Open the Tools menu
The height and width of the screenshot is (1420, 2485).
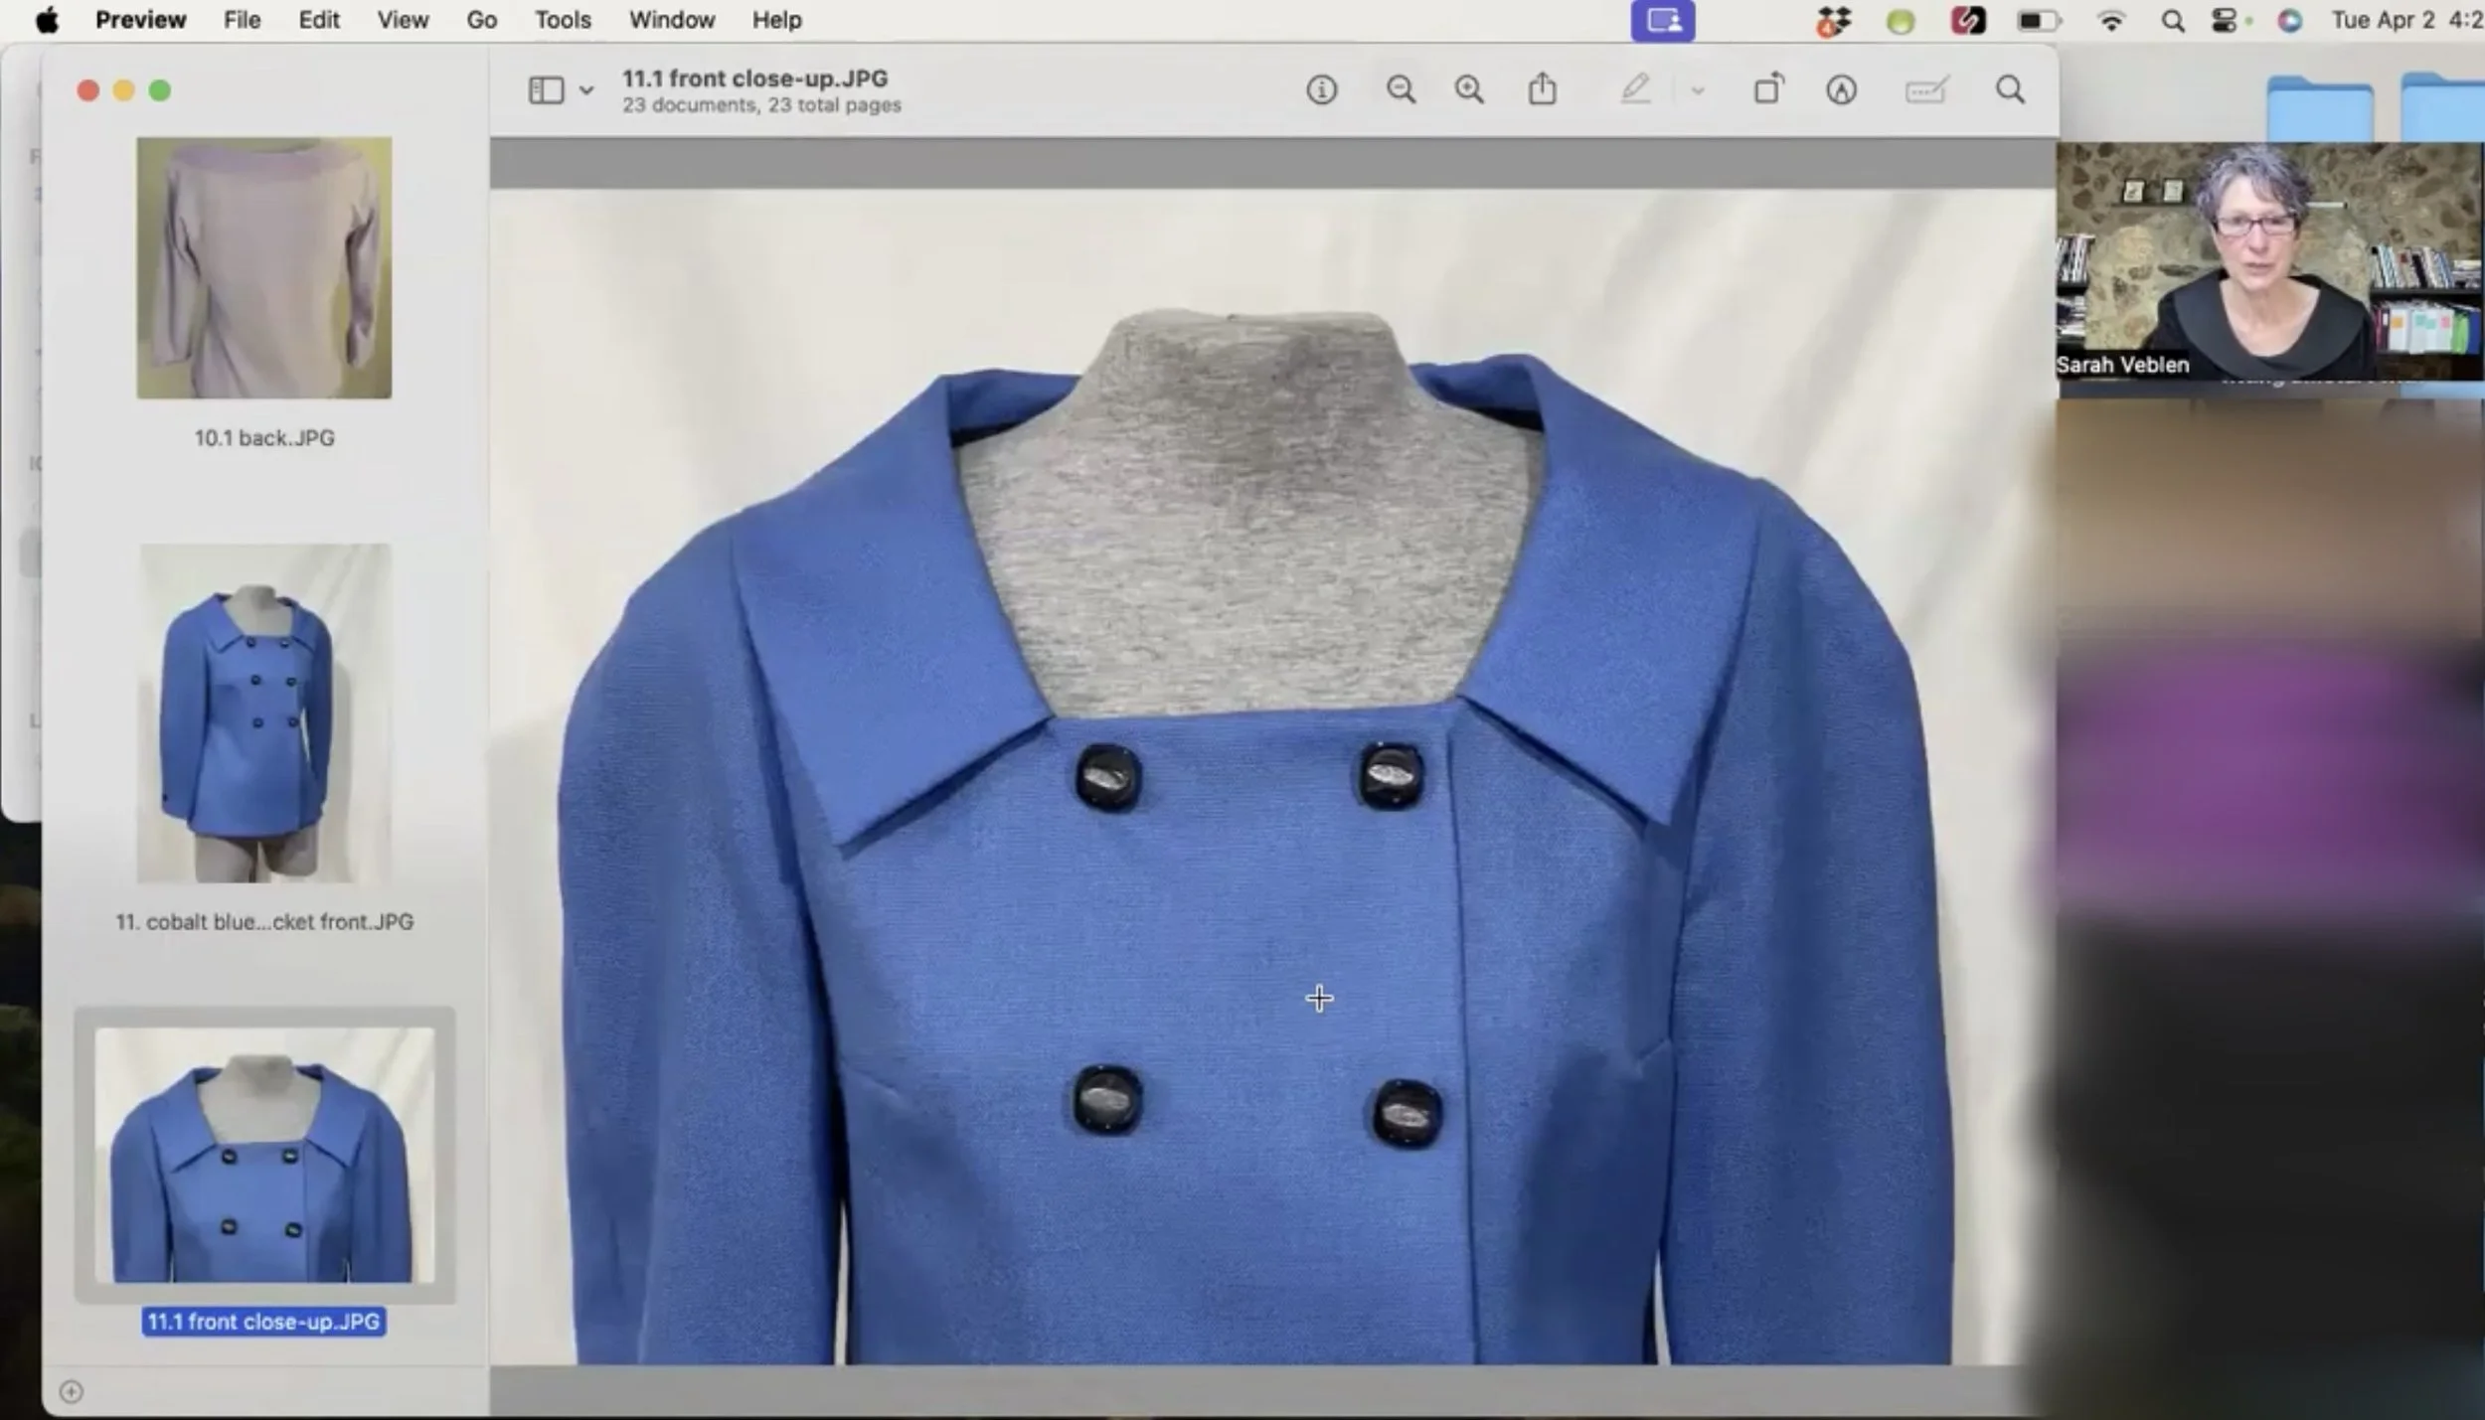point(563,20)
